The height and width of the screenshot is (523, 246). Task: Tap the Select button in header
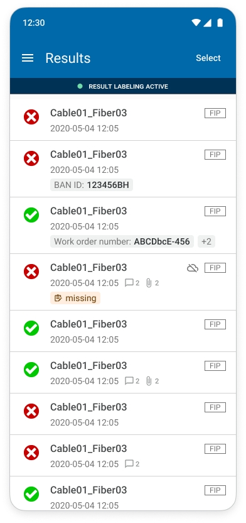pyautogui.click(x=208, y=58)
